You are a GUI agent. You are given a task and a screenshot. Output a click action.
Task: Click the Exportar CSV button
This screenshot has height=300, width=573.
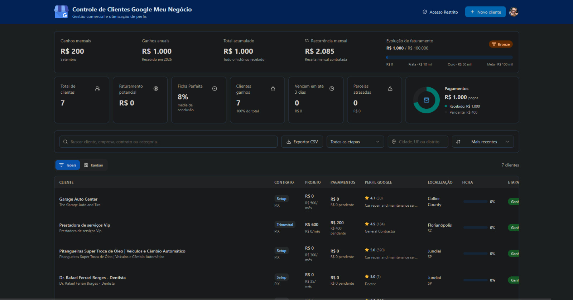click(x=302, y=142)
